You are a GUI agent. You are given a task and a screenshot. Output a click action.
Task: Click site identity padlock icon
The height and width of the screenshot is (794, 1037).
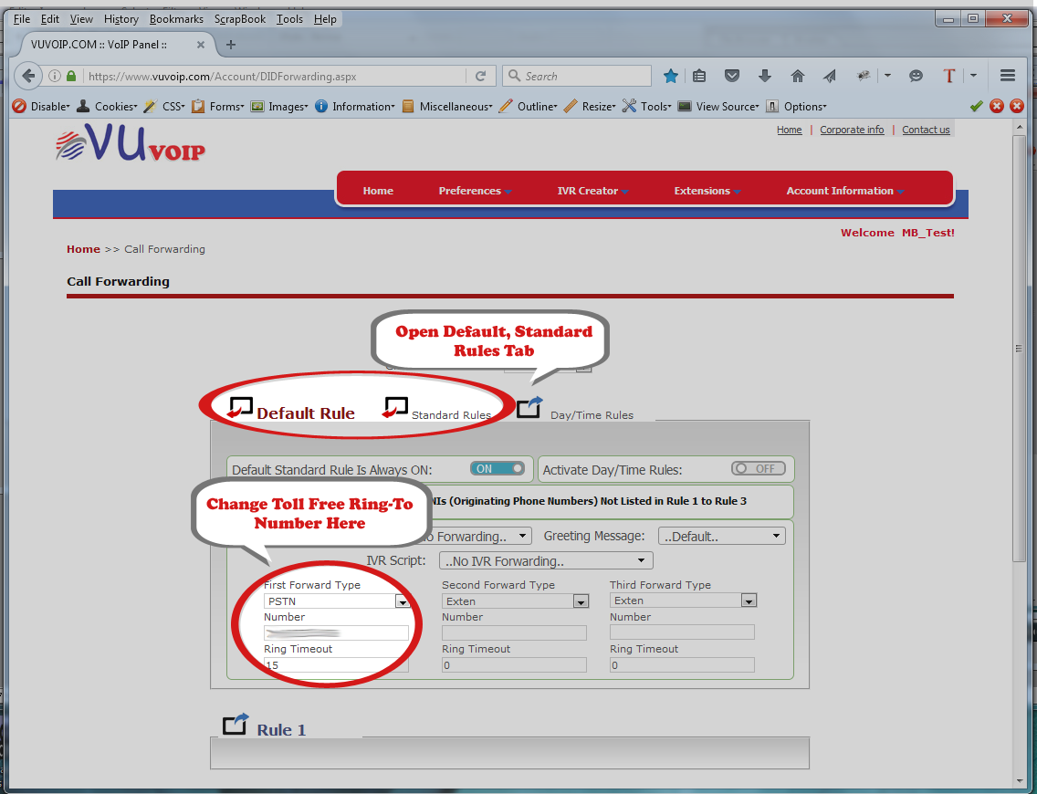(71, 76)
